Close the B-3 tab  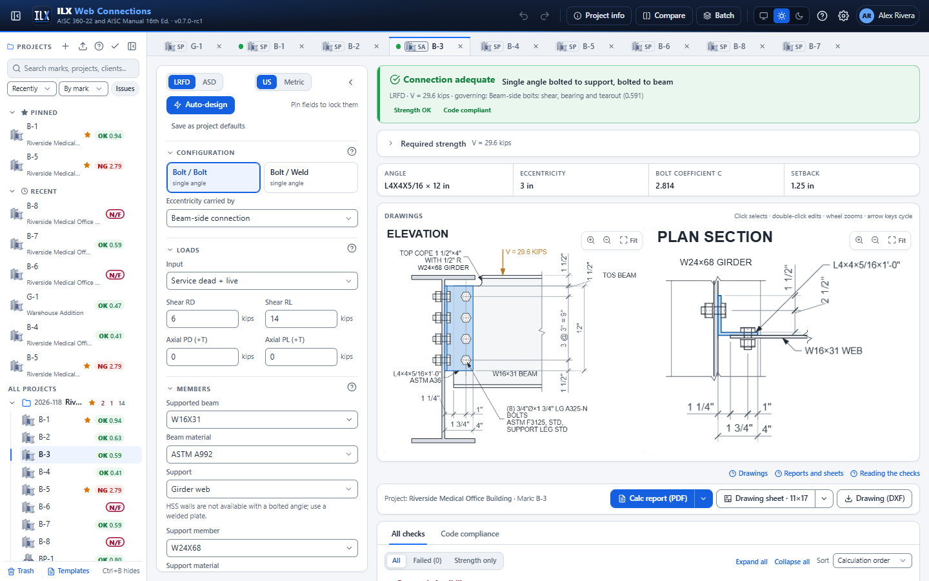460,46
